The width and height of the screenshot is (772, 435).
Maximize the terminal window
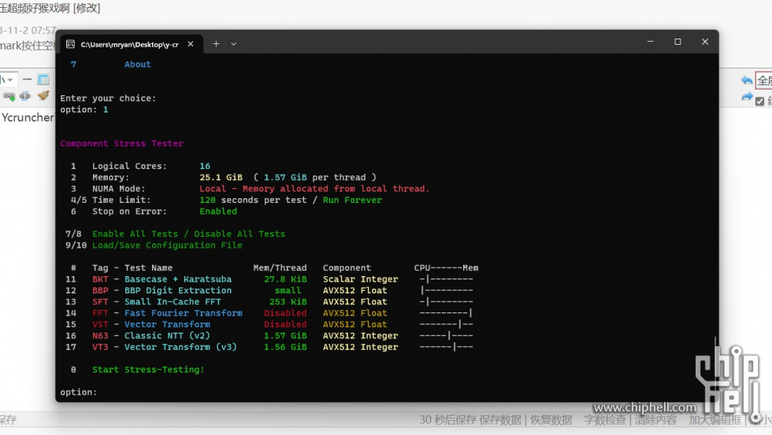pyautogui.click(x=677, y=42)
